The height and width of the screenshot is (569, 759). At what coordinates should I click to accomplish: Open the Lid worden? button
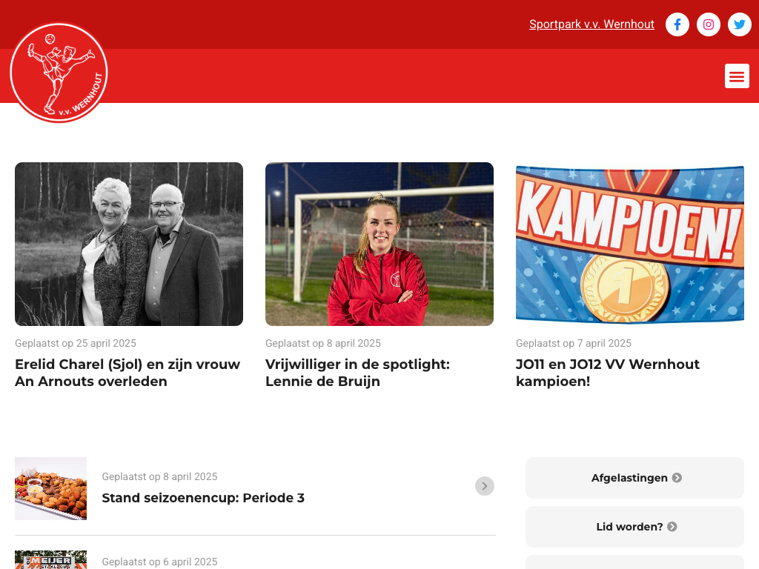pos(634,527)
